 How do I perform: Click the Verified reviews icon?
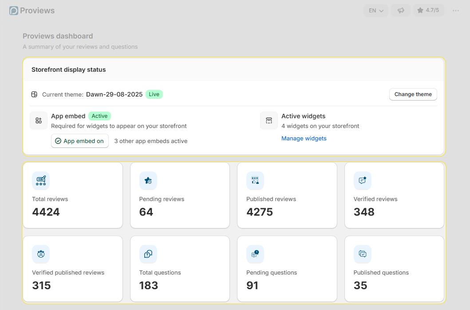(x=363, y=180)
